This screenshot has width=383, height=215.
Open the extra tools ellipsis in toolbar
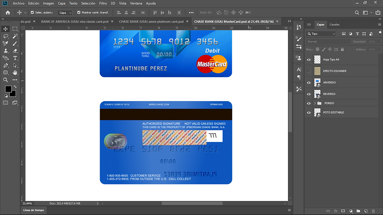click(15, 80)
